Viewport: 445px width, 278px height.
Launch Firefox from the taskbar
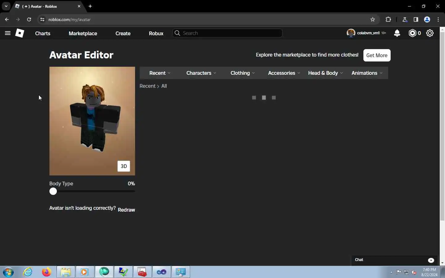coord(47,272)
